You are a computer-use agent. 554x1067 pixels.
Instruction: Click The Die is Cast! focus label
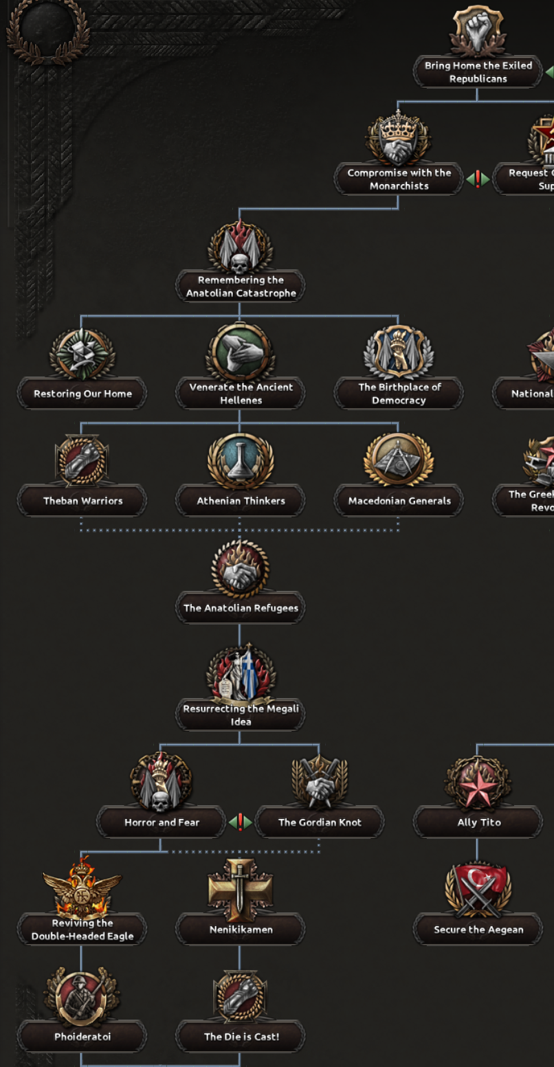point(241,1037)
